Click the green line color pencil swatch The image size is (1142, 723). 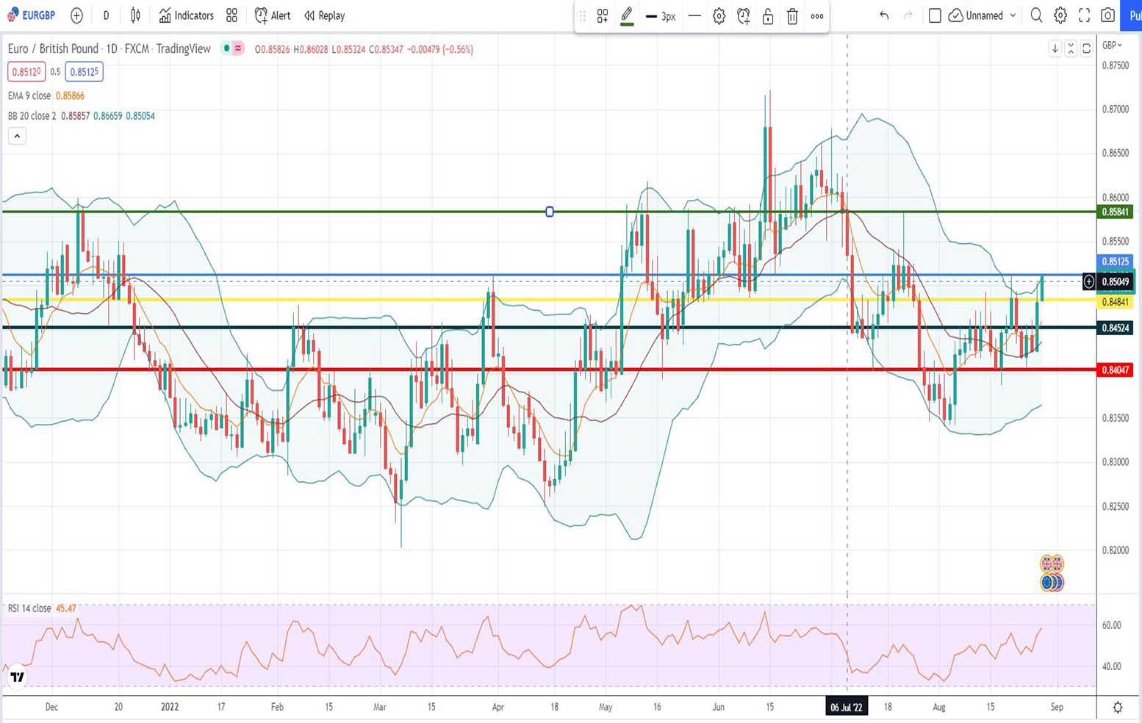pos(627,16)
